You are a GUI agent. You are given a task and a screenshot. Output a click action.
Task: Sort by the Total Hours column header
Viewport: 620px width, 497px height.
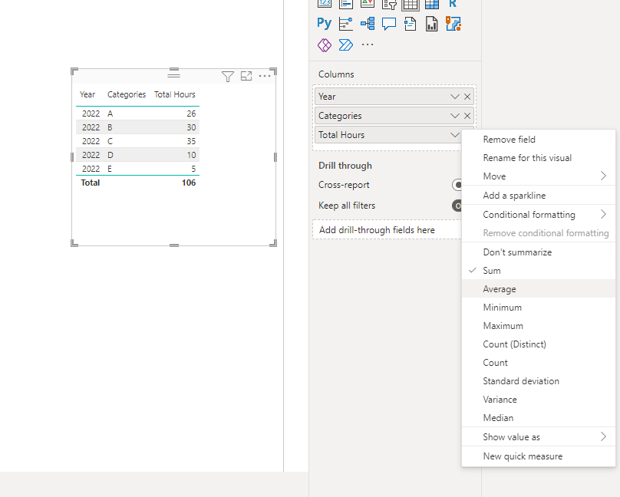coord(175,94)
